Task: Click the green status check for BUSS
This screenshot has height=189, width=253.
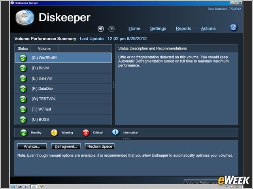Action: pyautogui.click(x=23, y=120)
